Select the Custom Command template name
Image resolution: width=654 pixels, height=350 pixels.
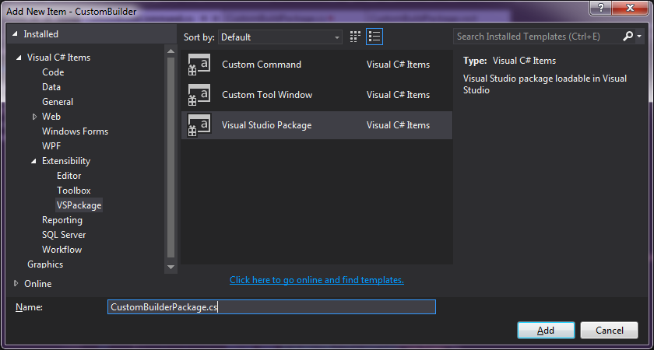[x=262, y=65]
